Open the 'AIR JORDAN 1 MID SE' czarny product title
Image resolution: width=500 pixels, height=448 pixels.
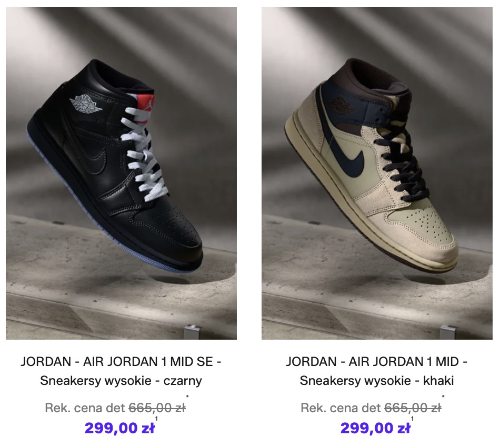121,371
